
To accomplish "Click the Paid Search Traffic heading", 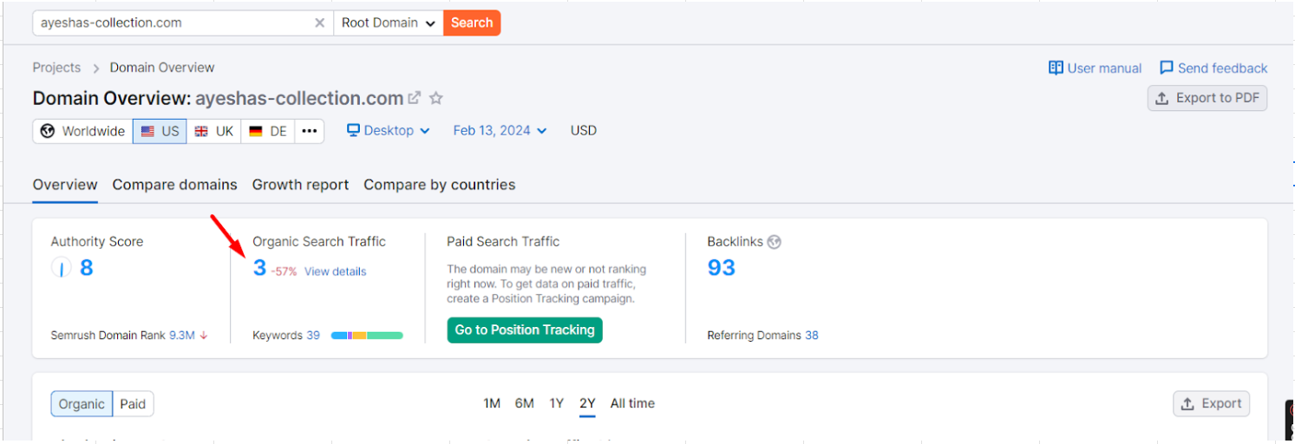I will tap(503, 242).
